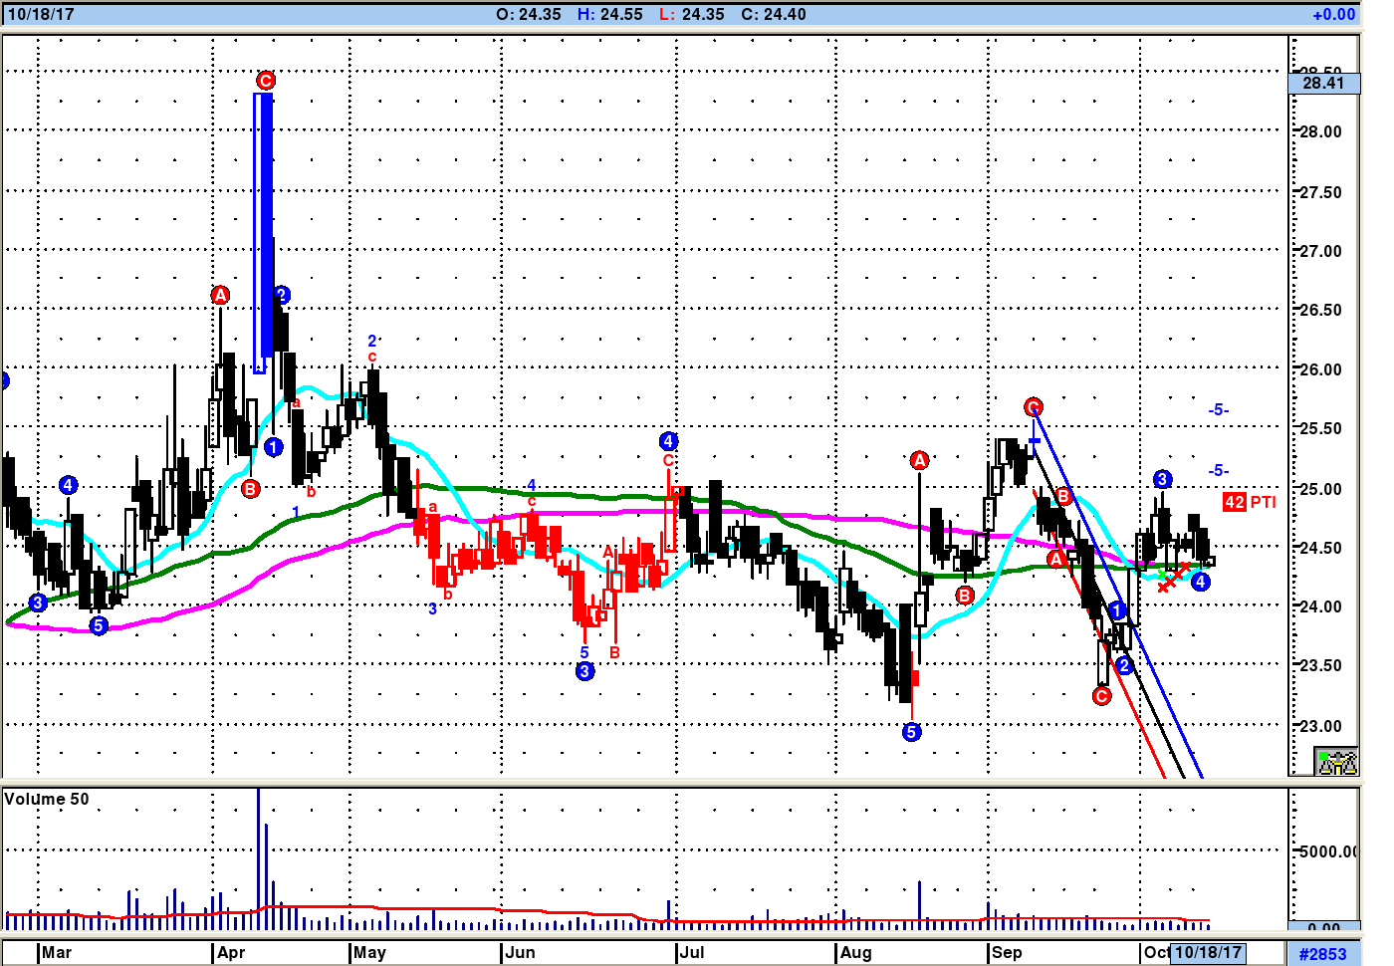
Task: Select the blue circled 5 at the August low
Action: pos(911,732)
